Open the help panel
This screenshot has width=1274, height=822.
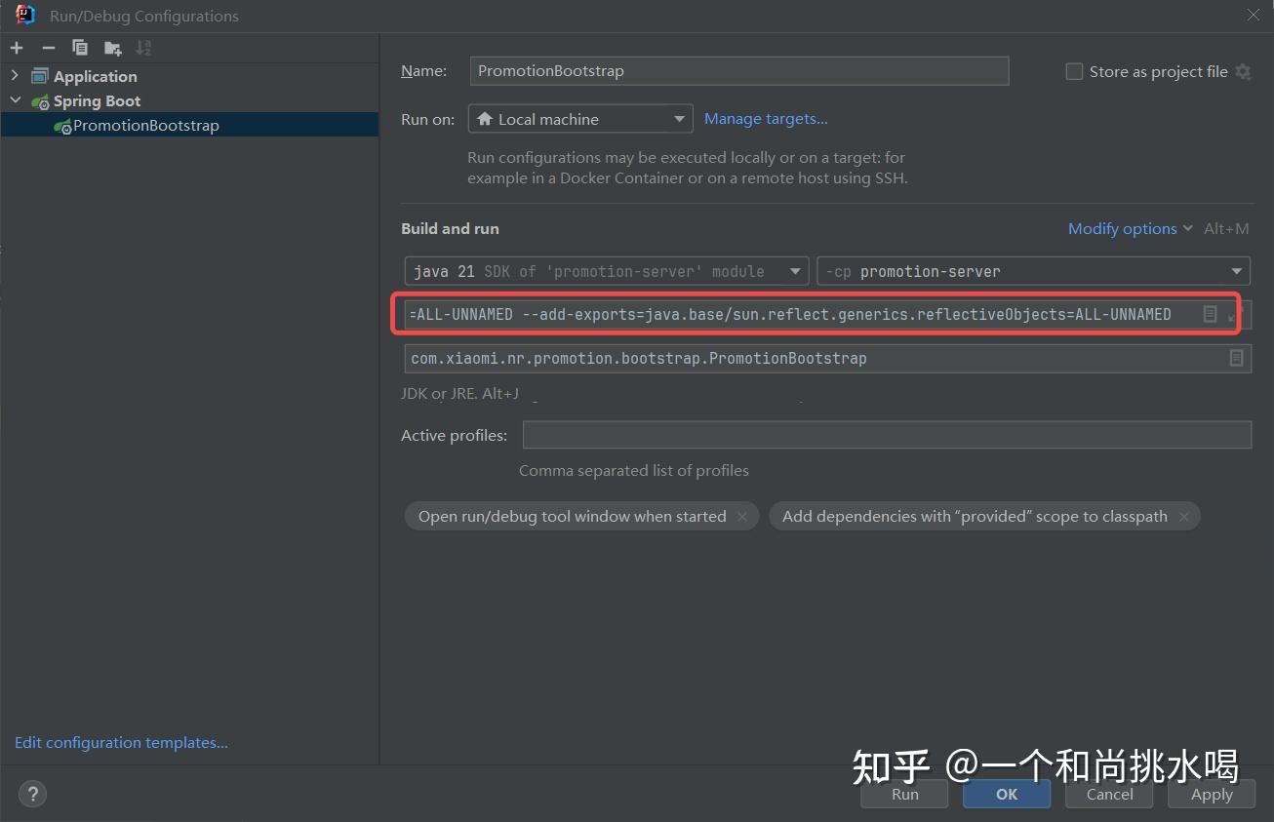click(x=32, y=794)
